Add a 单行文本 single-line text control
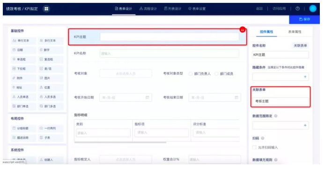The image size is (325, 169). 23,41
